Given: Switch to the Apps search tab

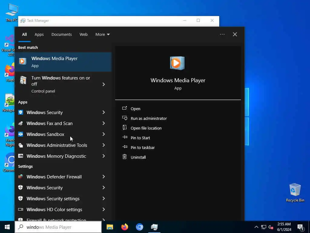Looking at the screenshot, I should point(39,35).
